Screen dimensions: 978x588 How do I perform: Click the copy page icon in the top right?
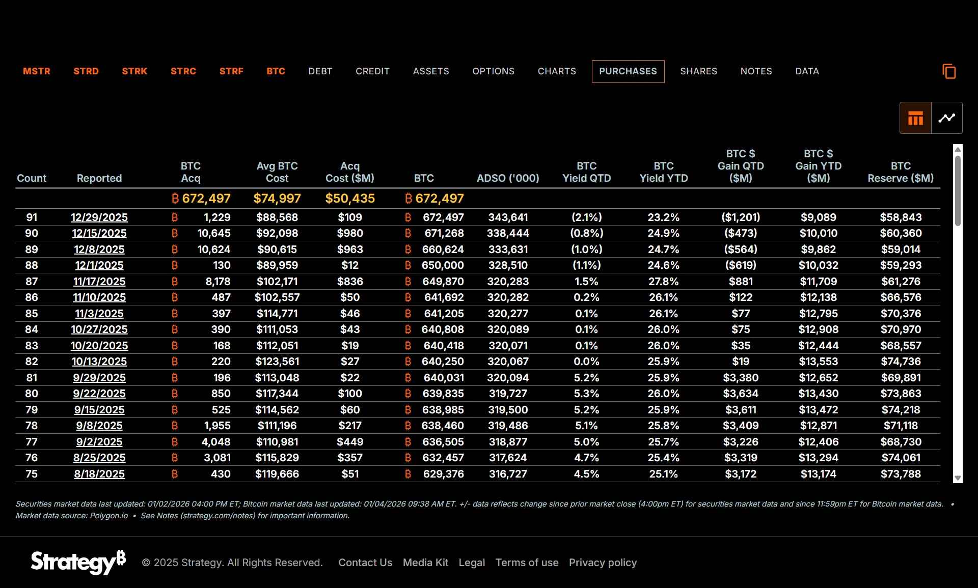[x=949, y=71]
